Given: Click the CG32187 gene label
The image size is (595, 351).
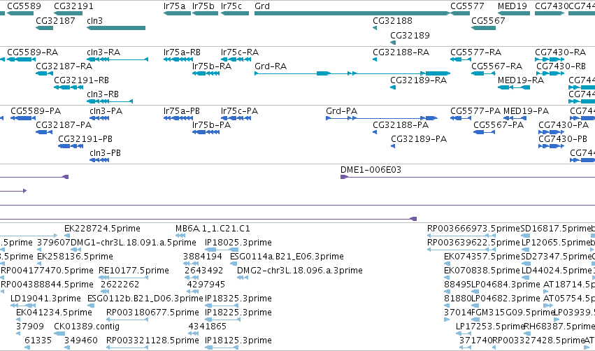Looking at the screenshot, I should coord(55,20).
